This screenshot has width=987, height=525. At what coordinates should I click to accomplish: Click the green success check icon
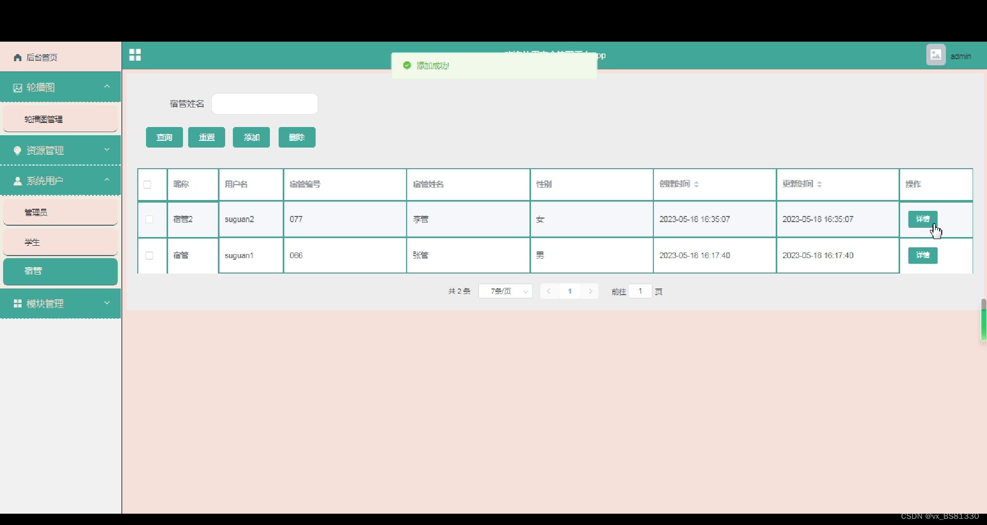coord(407,65)
